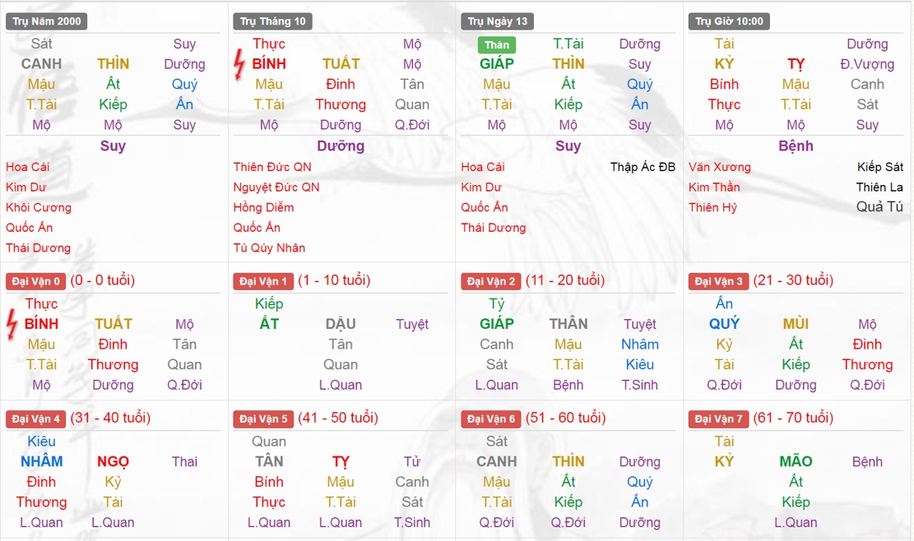Click the Tú Qúy Nhân link

pos(269,247)
